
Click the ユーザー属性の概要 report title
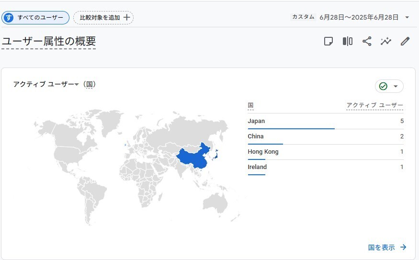pyautogui.click(x=49, y=42)
